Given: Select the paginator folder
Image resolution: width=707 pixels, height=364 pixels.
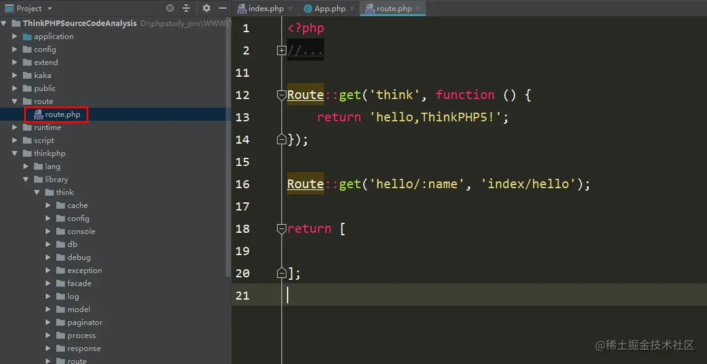Looking at the screenshot, I should 79,323.
